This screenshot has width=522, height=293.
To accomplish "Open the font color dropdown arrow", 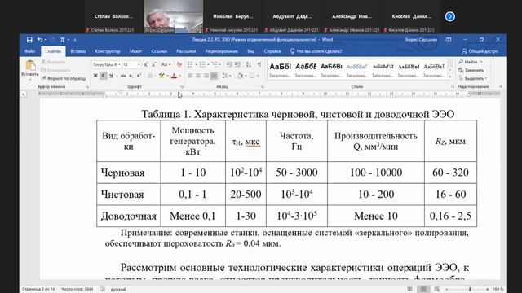I will pos(179,76).
